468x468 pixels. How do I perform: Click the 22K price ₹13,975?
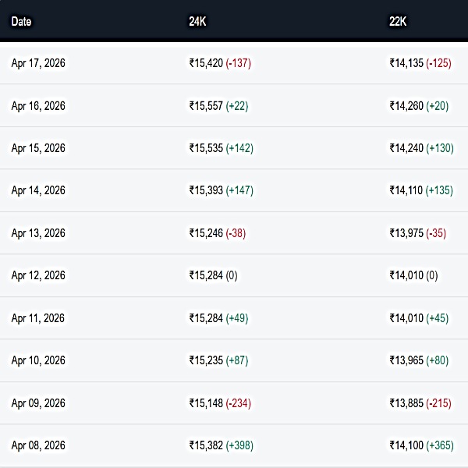click(x=406, y=233)
